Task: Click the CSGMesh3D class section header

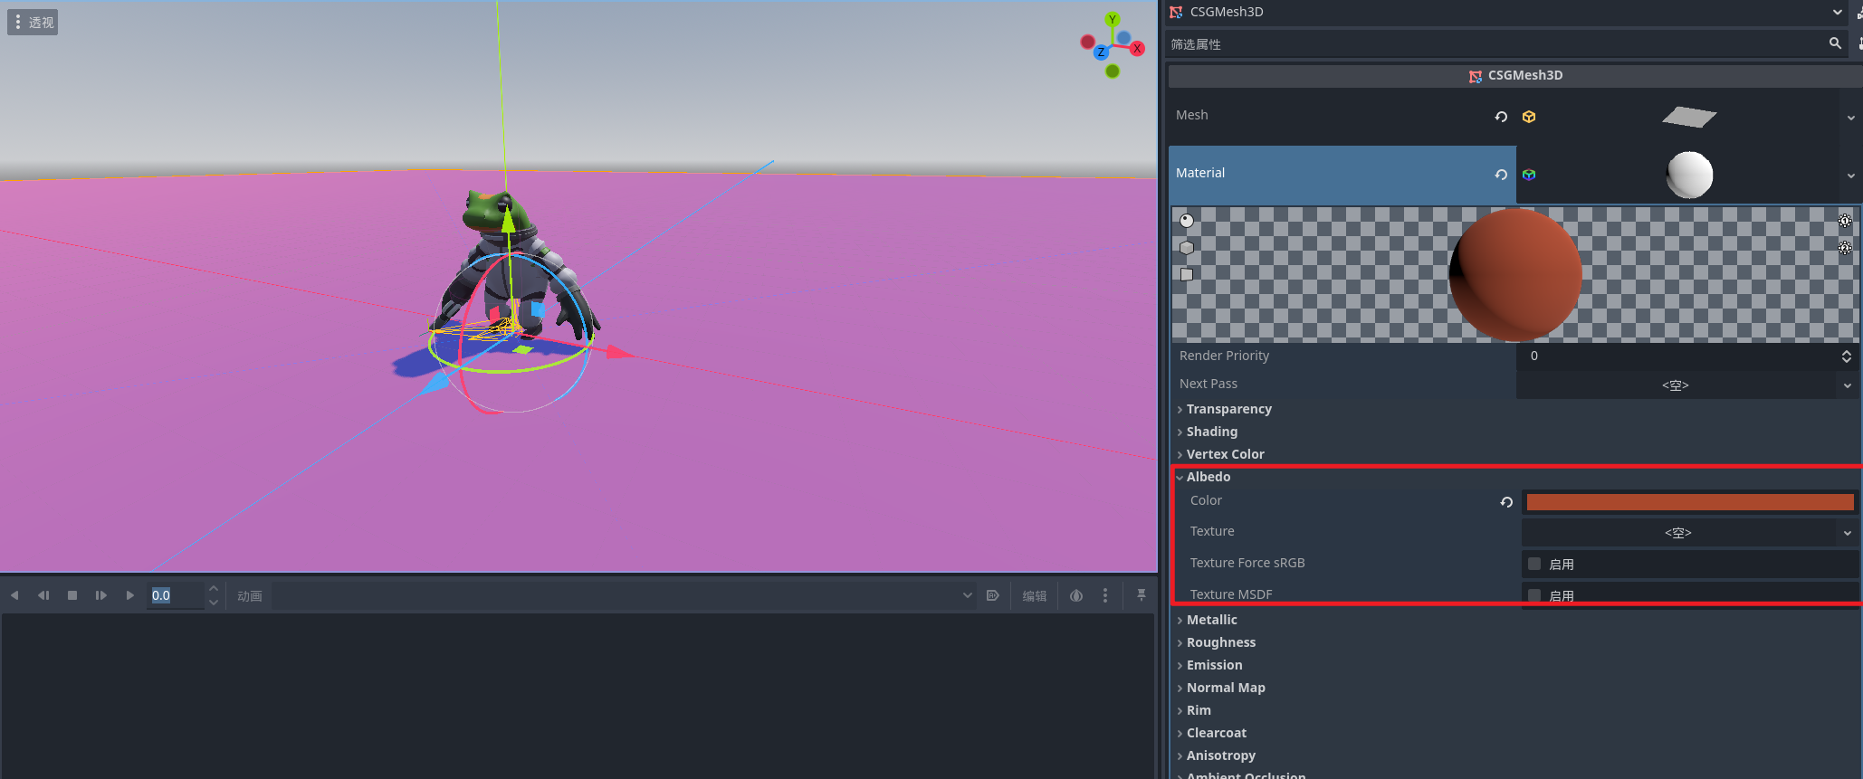Action: point(1514,75)
